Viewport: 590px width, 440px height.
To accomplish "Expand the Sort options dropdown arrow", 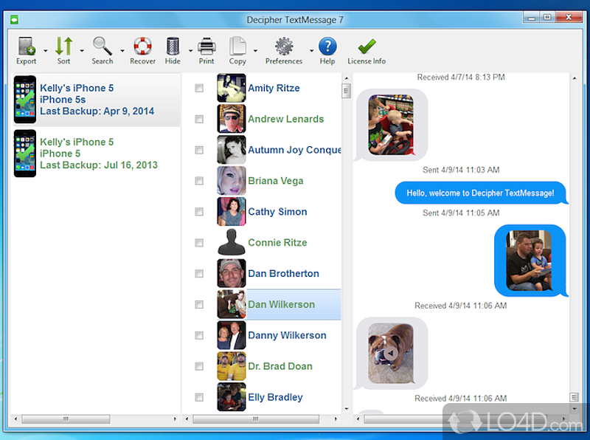I will pos(80,51).
